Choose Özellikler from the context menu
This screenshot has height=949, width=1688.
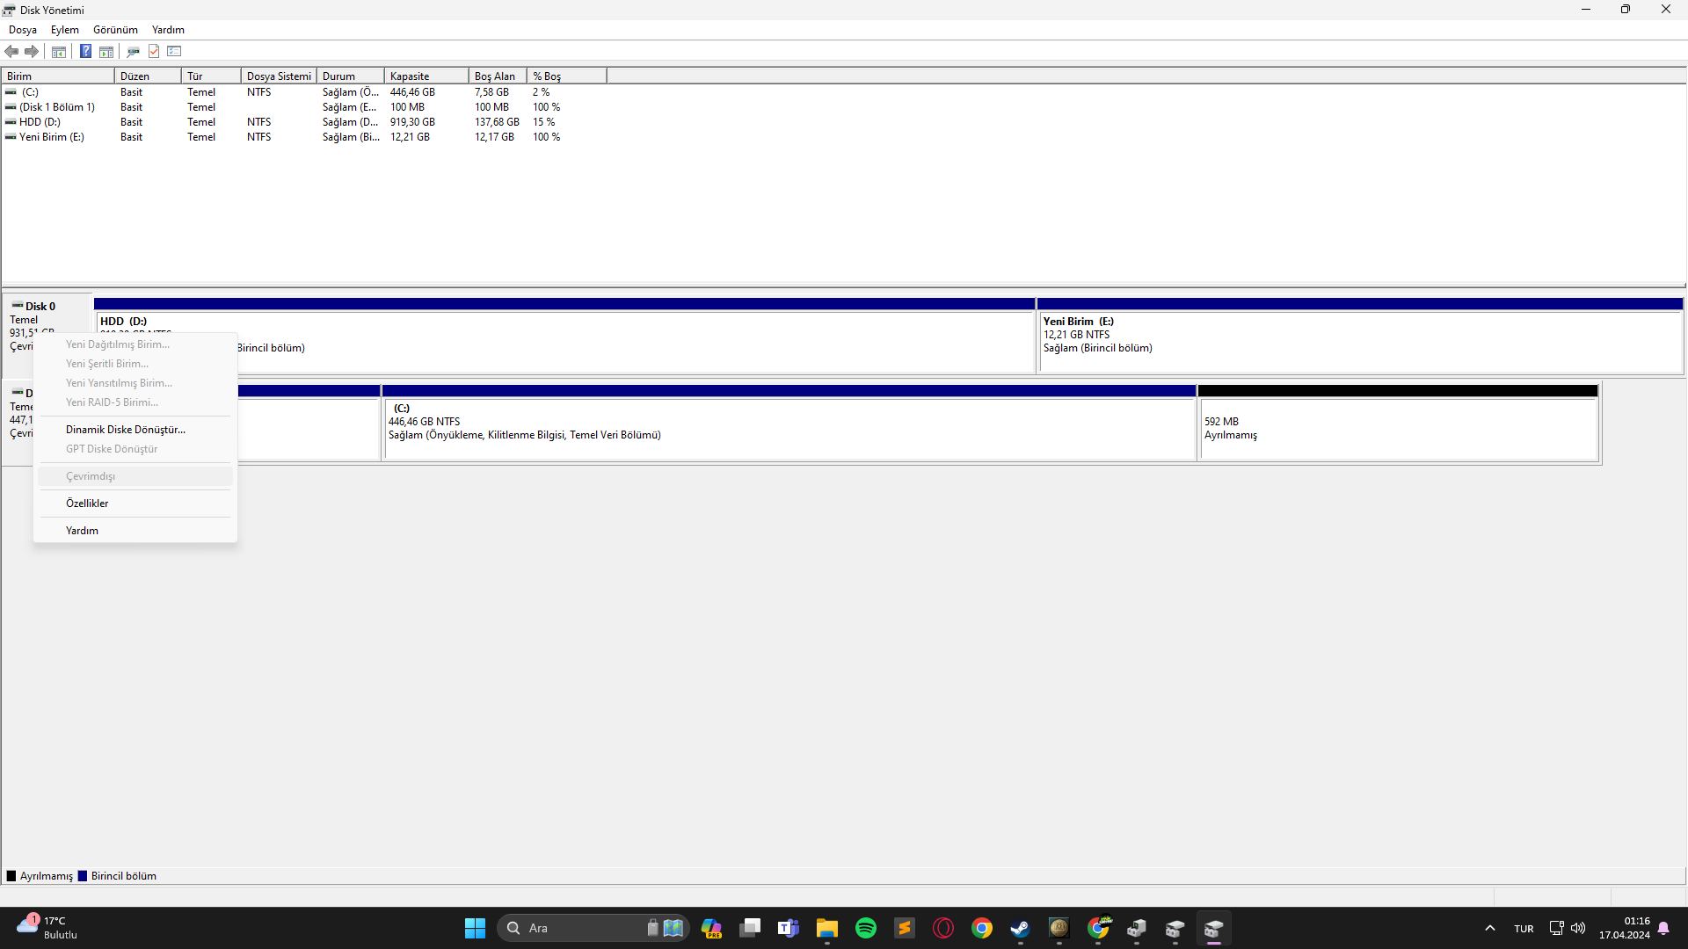click(87, 503)
